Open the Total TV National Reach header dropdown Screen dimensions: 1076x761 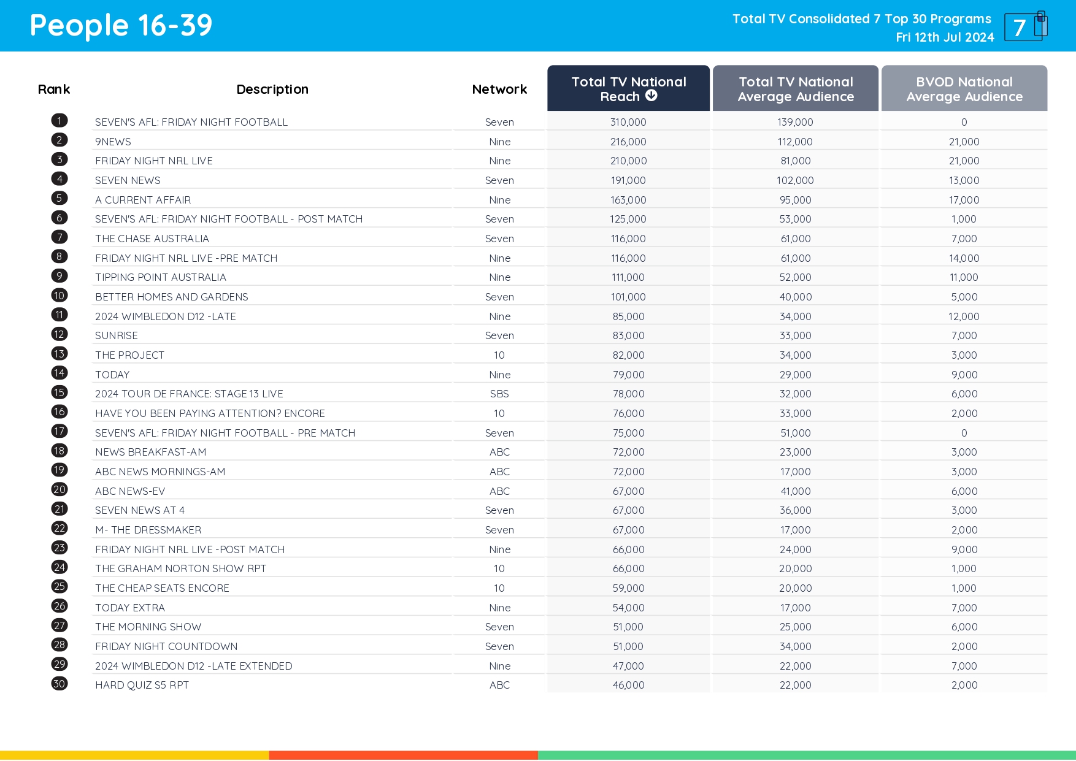coord(651,95)
